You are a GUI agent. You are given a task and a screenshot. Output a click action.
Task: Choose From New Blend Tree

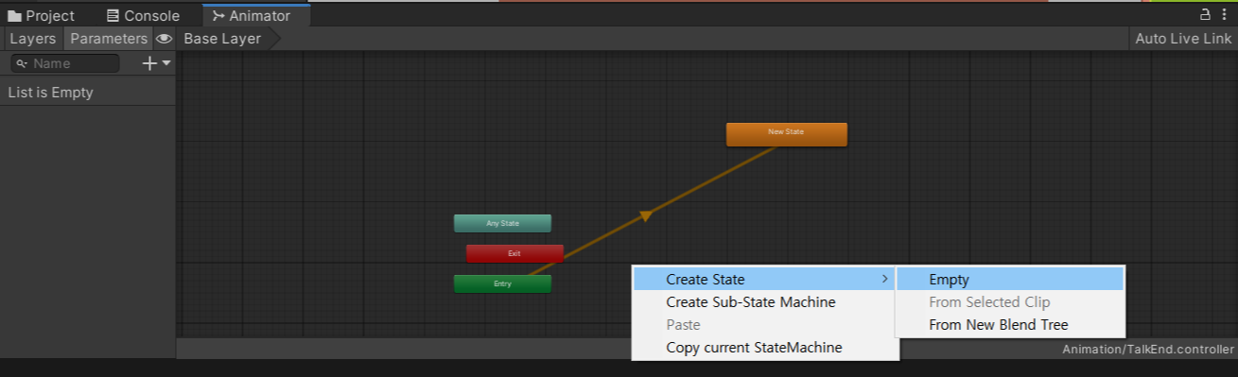pos(1010,325)
